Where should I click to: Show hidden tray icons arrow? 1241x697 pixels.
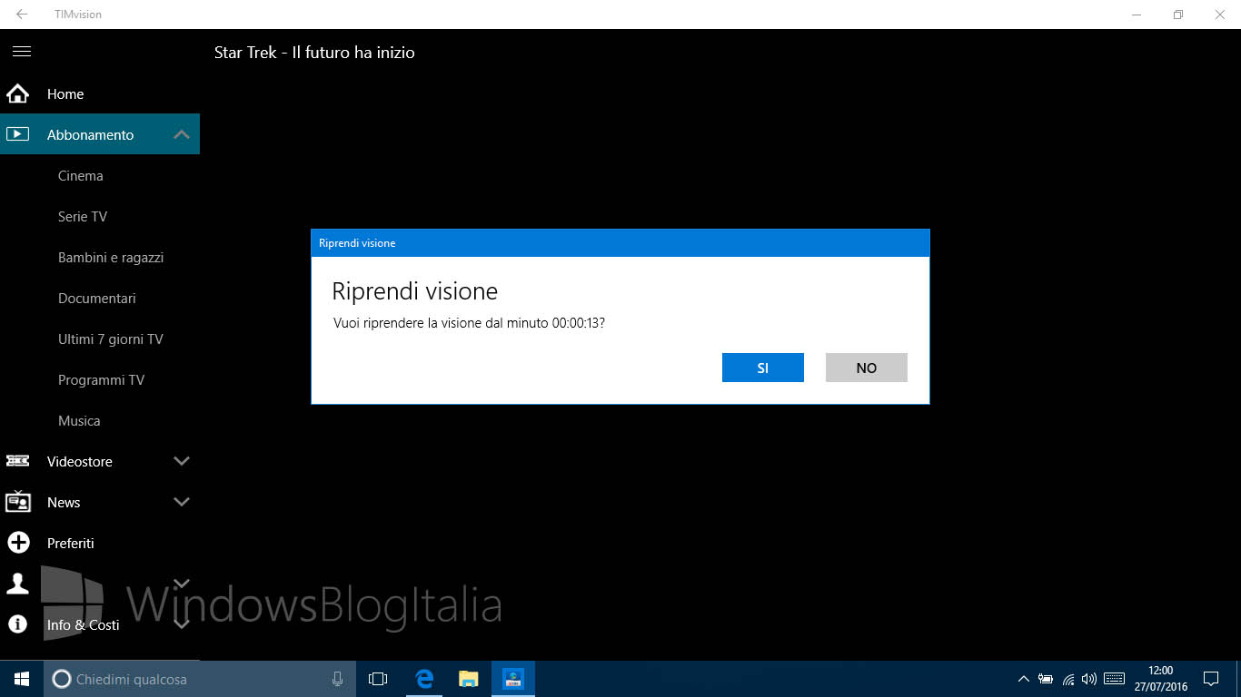coord(1024,679)
